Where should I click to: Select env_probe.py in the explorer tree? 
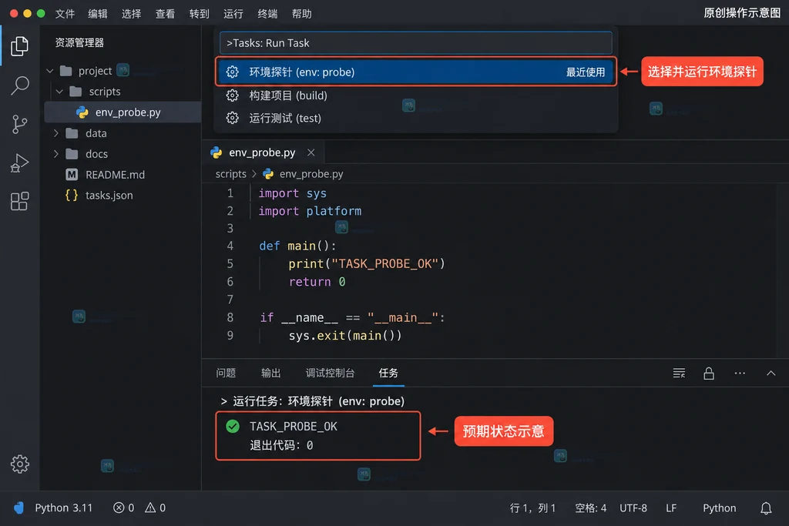coord(123,112)
